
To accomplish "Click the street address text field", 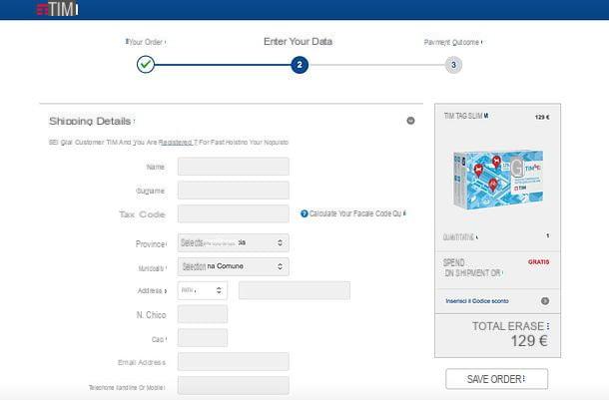I will tap(295, 290).
